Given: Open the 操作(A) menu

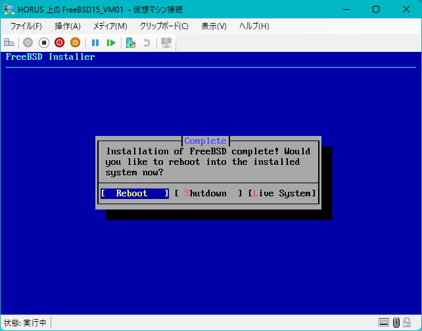Looking at the screenshot, I should click(x=68, y=26).
